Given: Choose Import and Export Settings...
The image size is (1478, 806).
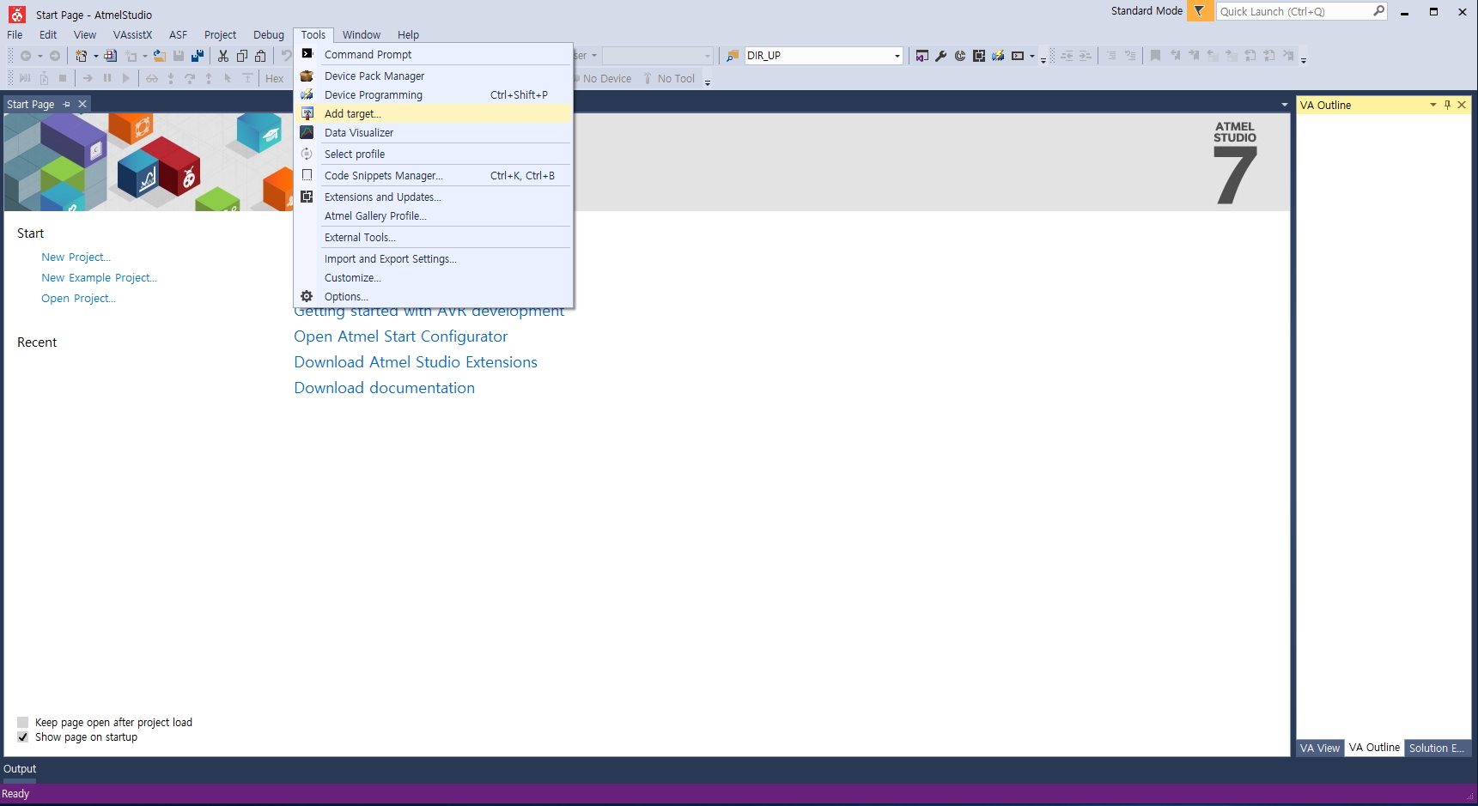Looking at the screenshot, I should (434, 258).
